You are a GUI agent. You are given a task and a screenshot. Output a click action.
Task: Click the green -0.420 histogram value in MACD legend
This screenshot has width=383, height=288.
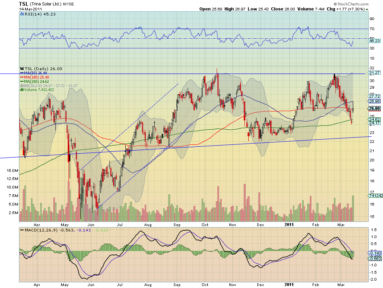(x=101, y=230)
